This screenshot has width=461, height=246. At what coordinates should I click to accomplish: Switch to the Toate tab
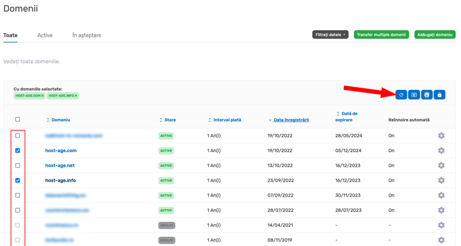(10, 35)
